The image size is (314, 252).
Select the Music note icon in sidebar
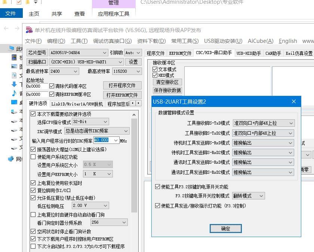(x=14, y=94)
